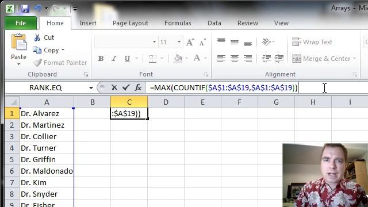The image size is (368, 207).
Task: Switch to the Insert tab
Action: click(88, 23)
